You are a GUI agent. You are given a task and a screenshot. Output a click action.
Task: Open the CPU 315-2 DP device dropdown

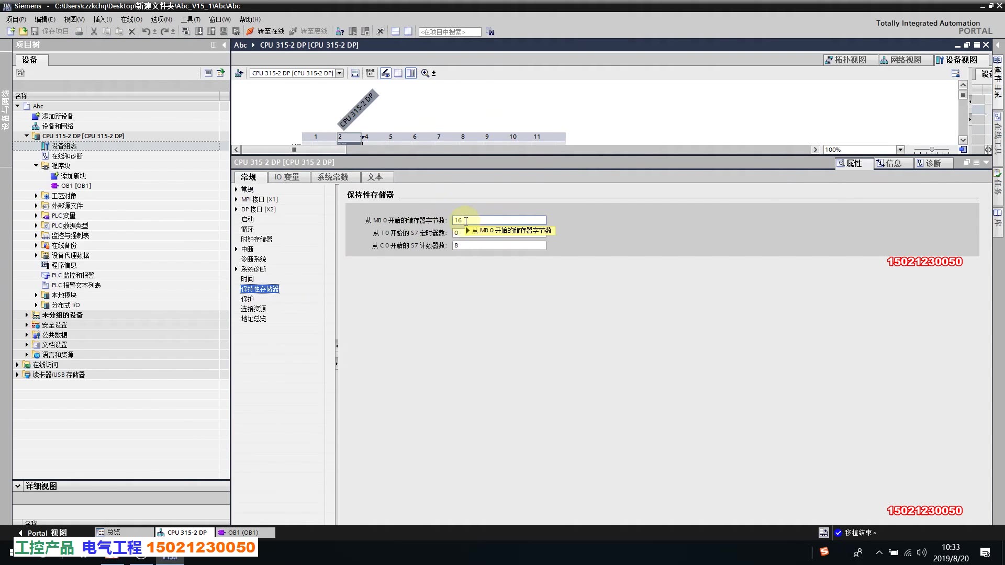pyautogui.click(x=340, y=73)
